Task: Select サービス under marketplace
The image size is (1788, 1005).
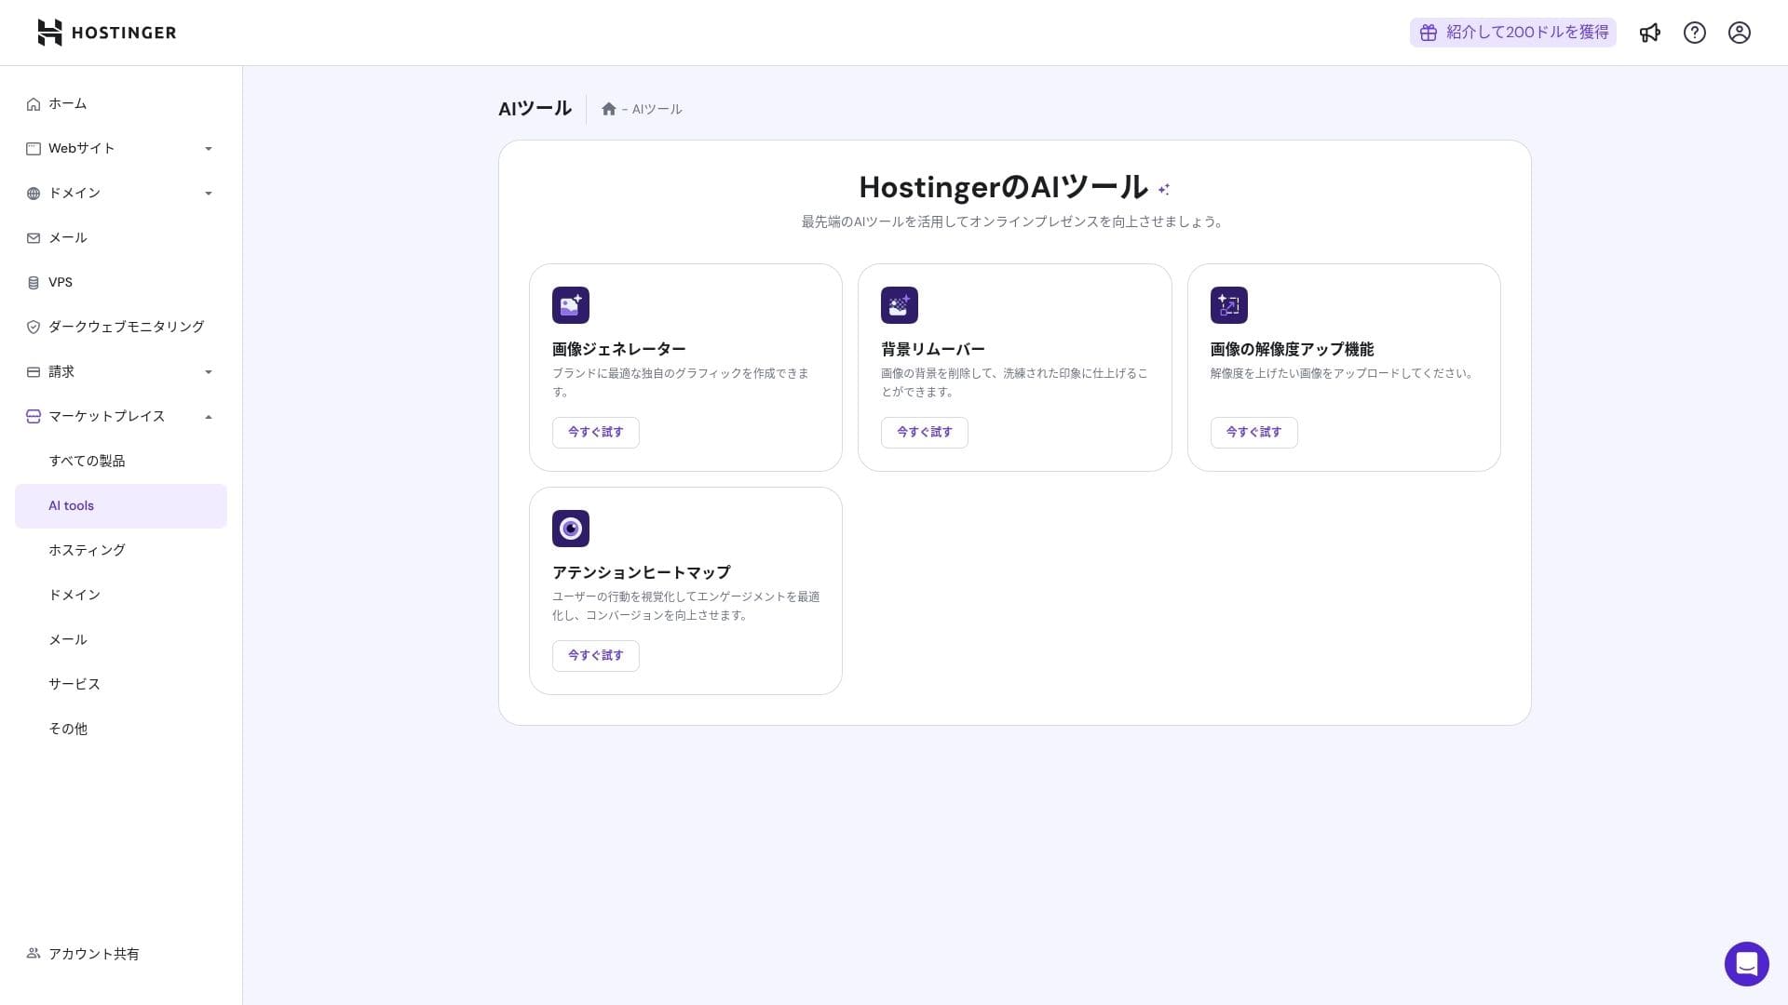Action: [121, 684]
